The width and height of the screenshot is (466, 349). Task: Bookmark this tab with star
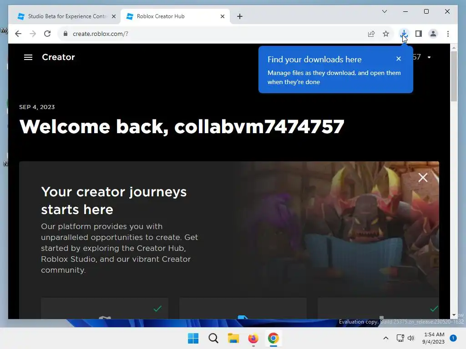(386, 34)
